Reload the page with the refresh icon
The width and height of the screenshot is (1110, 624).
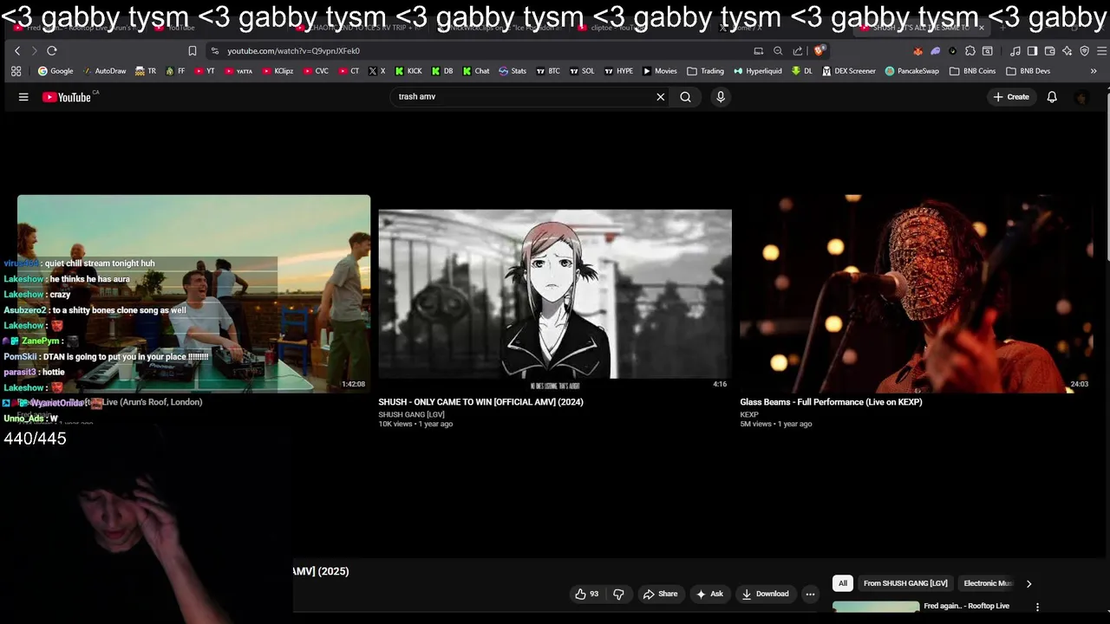pos(52,51)
